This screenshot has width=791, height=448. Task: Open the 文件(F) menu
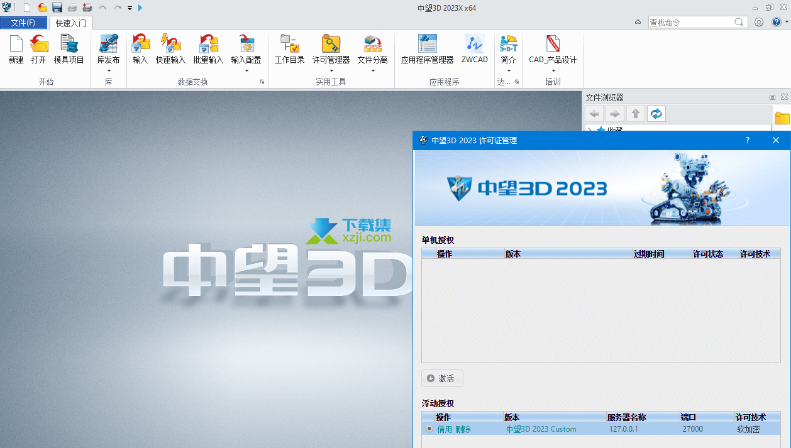click(x=23, y=23)
